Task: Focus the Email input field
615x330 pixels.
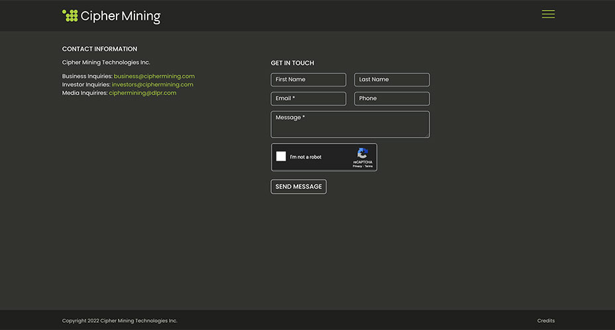Action: (x=308, y=99)
